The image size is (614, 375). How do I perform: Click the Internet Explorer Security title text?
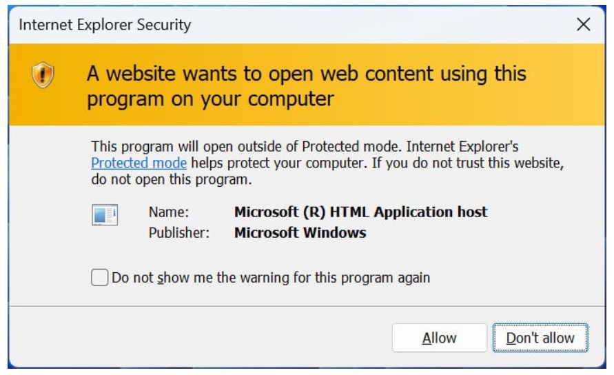(105, 26)
